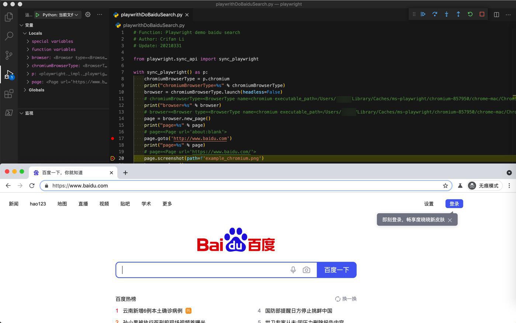Close the Baidu browser tab
The width and height of the screenshot is (516, 323).
pyautogui.click(x=111, y=172)
